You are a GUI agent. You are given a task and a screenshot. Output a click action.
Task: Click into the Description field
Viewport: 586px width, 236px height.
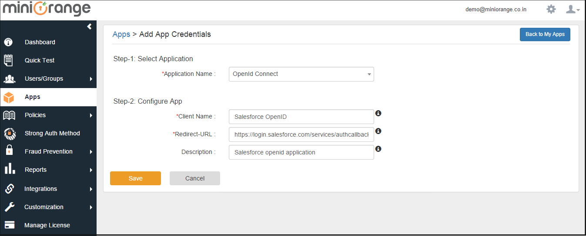coord(301,152)
